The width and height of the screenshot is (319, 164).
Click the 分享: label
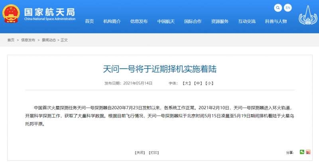pos(290,152)
